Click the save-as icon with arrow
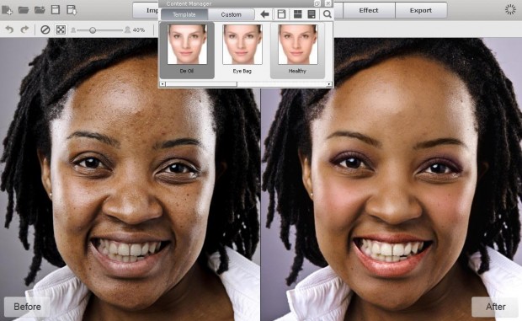Image resolution: width=522 pixels, height=321 pixels. tap(72, 9)
